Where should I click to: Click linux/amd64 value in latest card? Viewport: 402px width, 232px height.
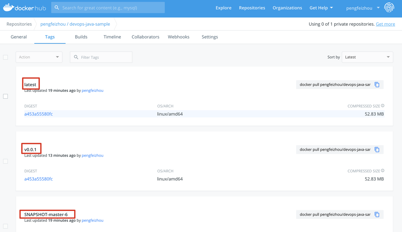coord(170,114)
